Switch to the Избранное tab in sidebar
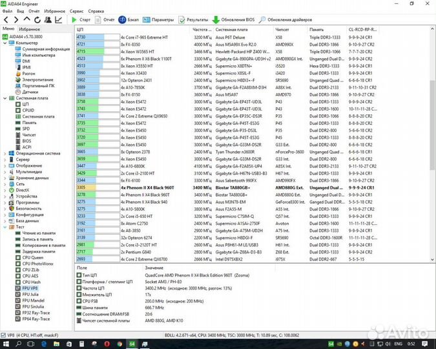 (x=29, y=29)
